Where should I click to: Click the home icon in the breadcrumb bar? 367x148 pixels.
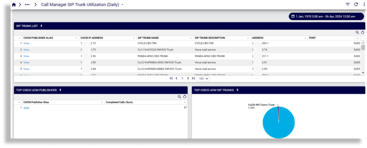pos(14,4)
